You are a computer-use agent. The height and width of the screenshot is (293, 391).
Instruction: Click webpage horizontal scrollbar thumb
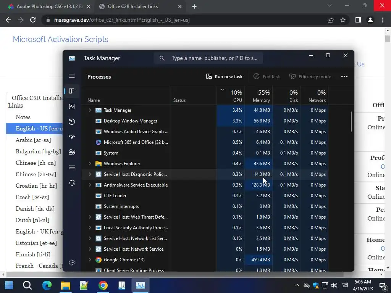pos(175,274)
